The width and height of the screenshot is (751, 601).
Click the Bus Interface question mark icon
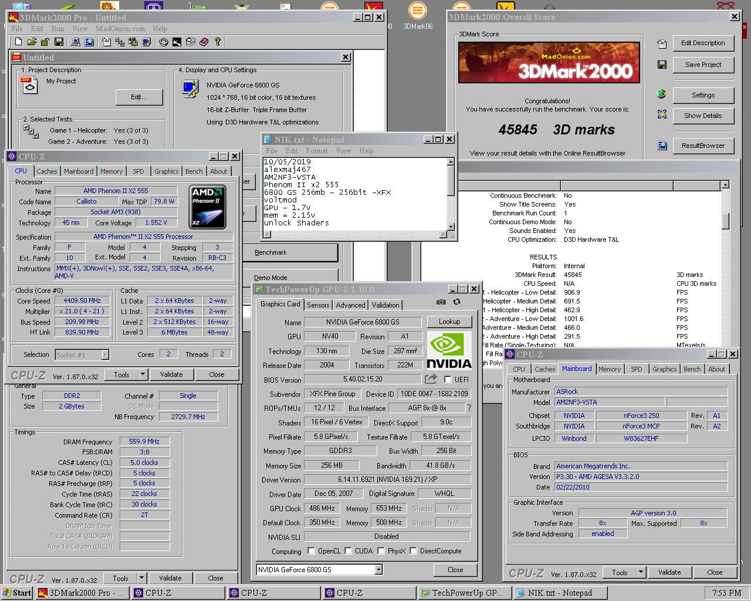(469, 407)
